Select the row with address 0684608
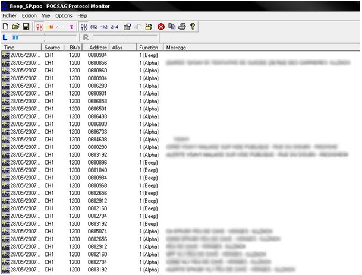The width and height of the screenshot is (362, 275). point(181,140)
